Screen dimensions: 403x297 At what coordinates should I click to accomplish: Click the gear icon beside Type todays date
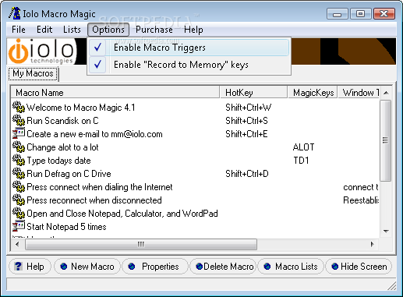click(x=19, y=160)
